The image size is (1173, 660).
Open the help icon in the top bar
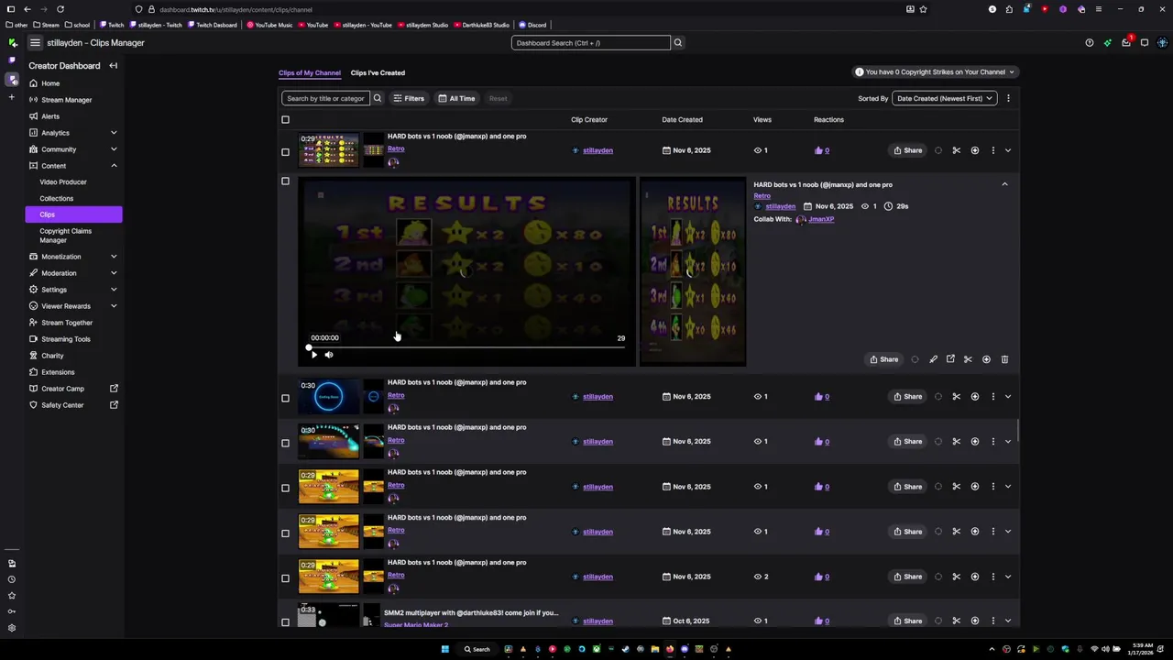click(x=1089, y=43)
